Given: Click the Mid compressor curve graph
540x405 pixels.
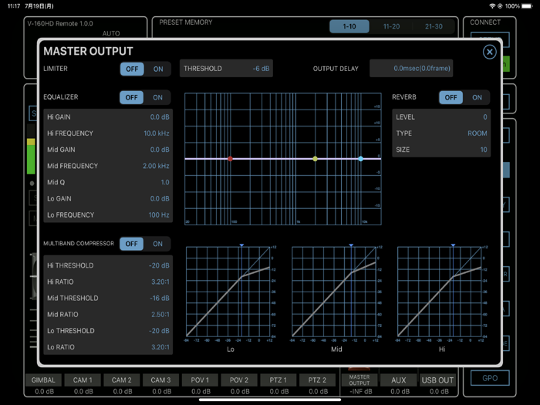Looking at the screenshot, I should click(334, 292).
